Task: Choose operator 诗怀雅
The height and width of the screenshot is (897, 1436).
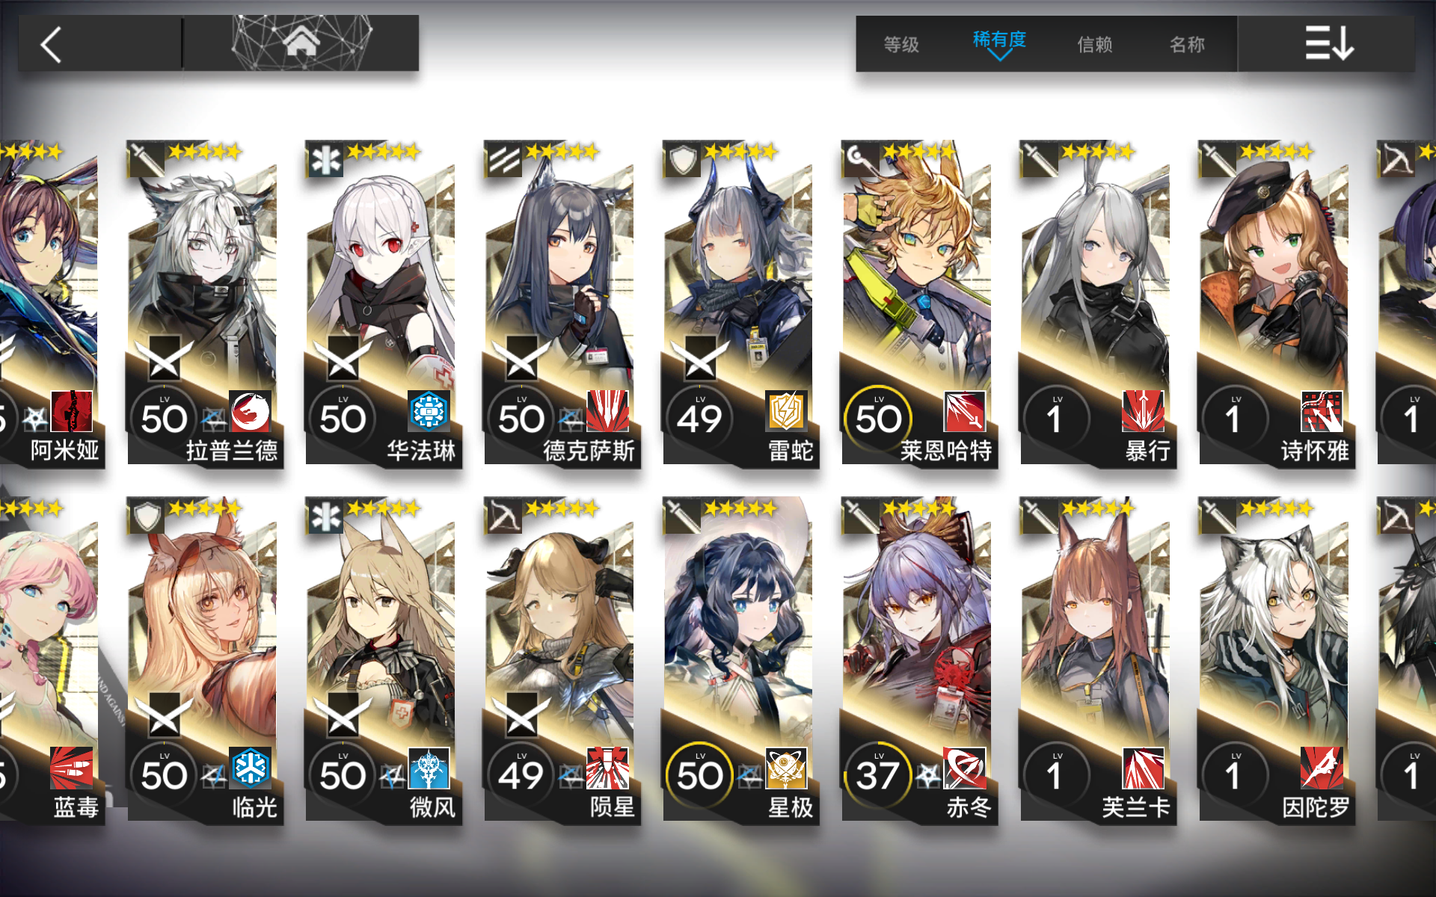Action: [x=1276, y=303]
